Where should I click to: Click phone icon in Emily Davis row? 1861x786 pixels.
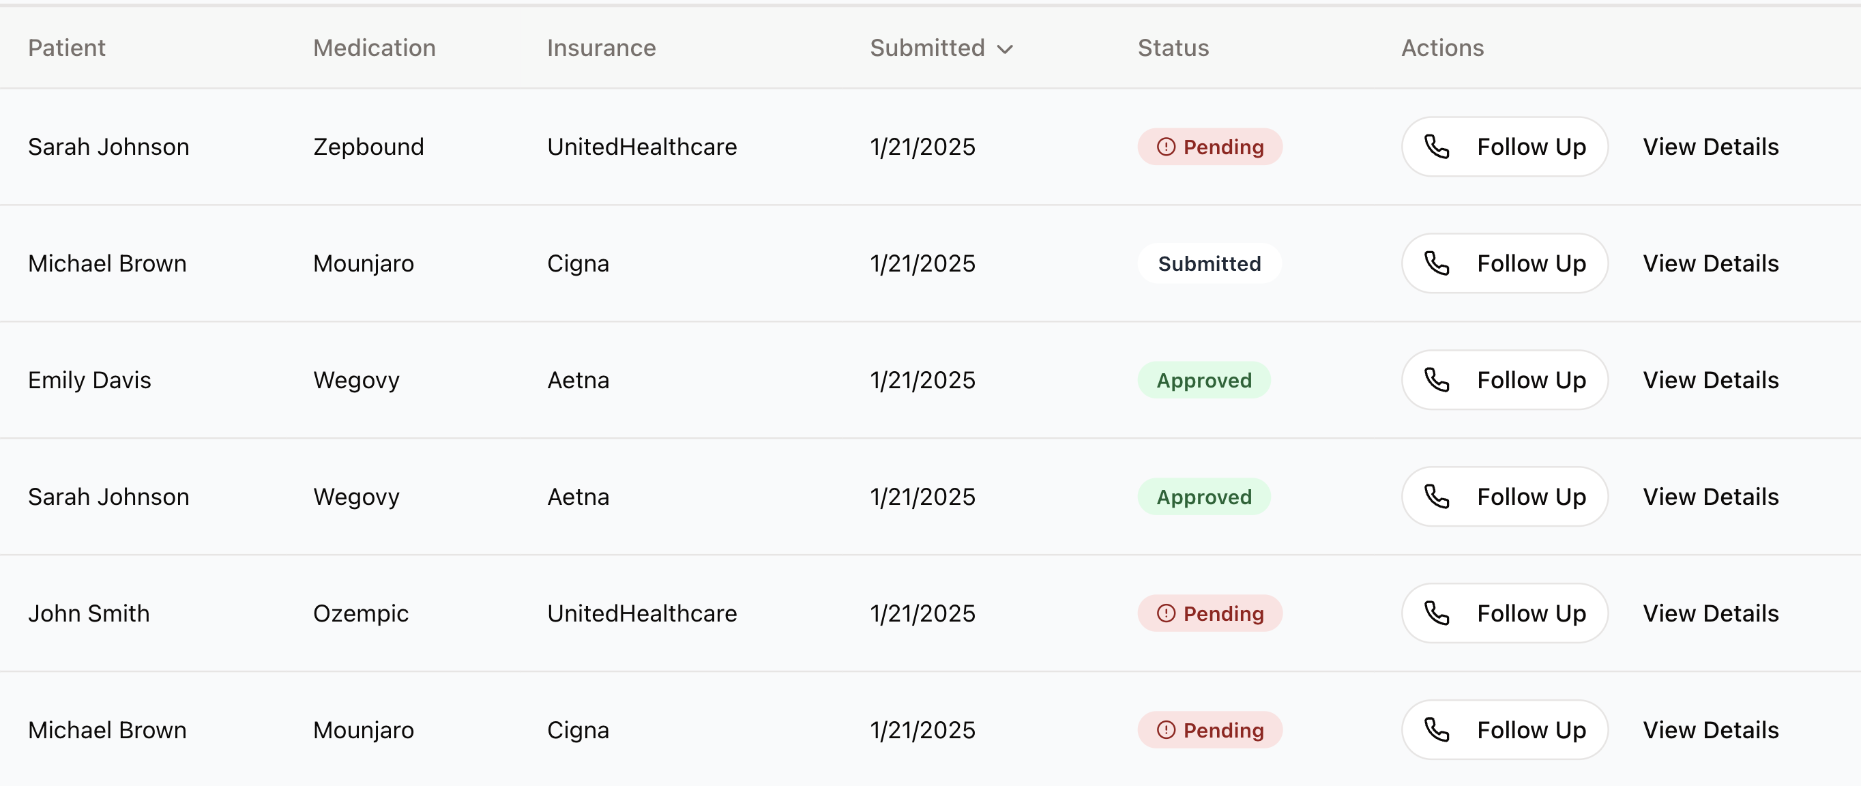1436,380
